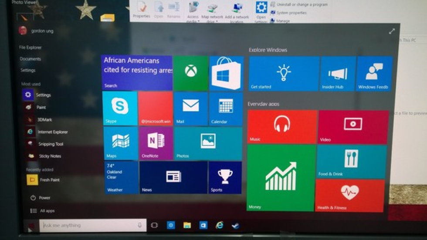Open Task View on the taskbar
Screen dimensions: 427x240
[154, 225]
